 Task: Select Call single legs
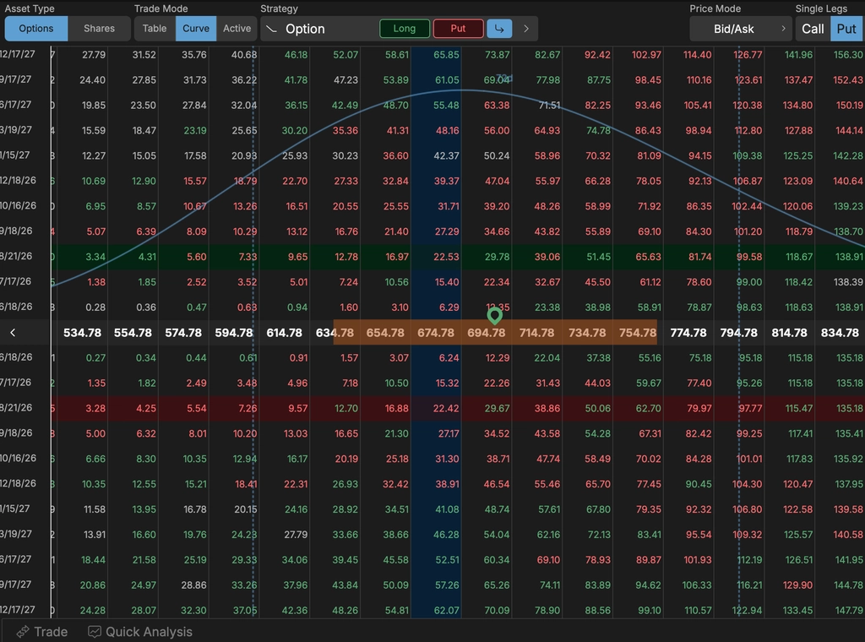[813, 29]
